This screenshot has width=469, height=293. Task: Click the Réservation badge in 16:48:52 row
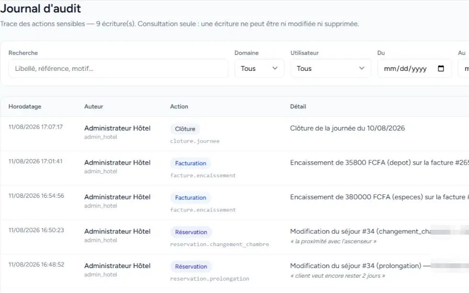[191, 267]
